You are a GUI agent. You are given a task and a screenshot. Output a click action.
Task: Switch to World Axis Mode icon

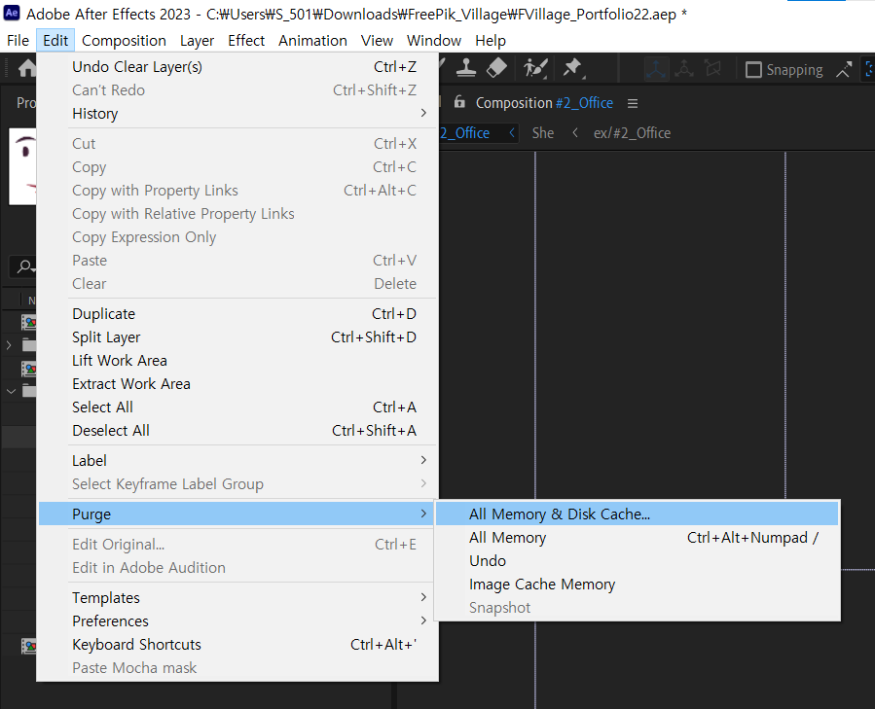[684, 69]
